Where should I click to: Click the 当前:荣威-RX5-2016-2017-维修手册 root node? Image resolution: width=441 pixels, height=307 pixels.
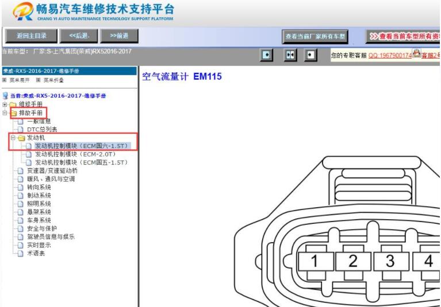click(58, 96)
